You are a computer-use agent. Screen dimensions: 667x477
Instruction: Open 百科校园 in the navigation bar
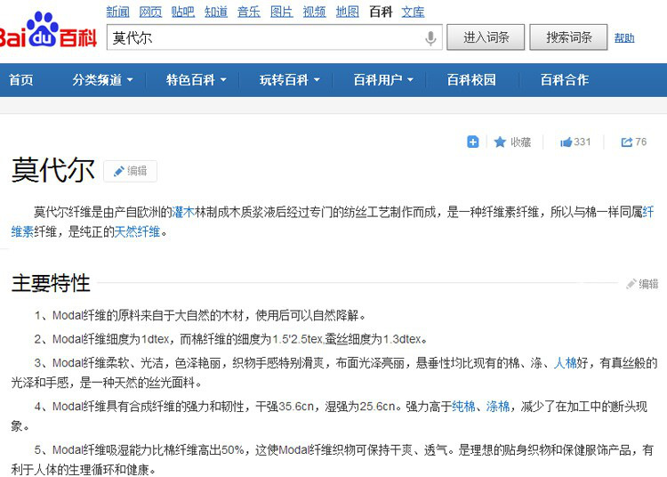coord(471,80)
